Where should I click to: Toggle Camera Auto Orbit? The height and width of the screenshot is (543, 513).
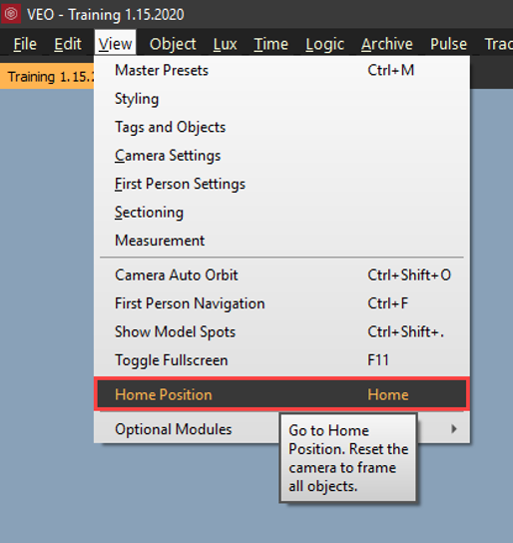tap(281, 275)
